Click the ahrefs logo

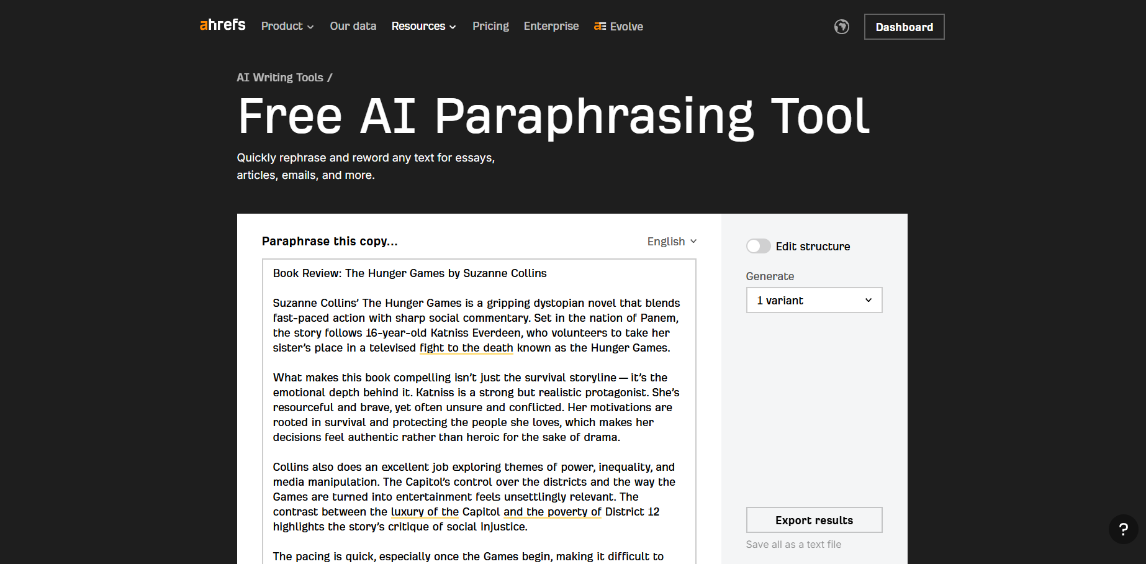pyautogui.click(x=222, y=25)
